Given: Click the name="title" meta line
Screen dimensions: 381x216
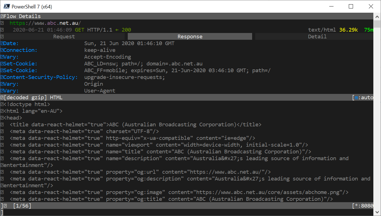Looking at the screenshot, I should 161,152.
